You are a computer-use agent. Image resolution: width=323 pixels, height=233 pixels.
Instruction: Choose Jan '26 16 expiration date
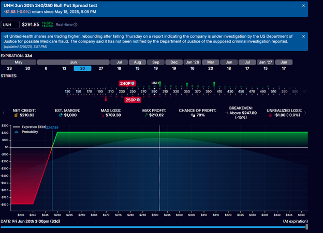point(192,69)
